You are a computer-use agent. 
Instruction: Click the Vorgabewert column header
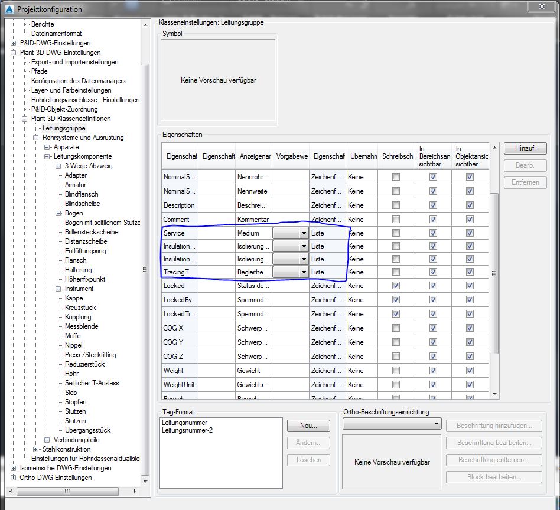tap(291, 156)
